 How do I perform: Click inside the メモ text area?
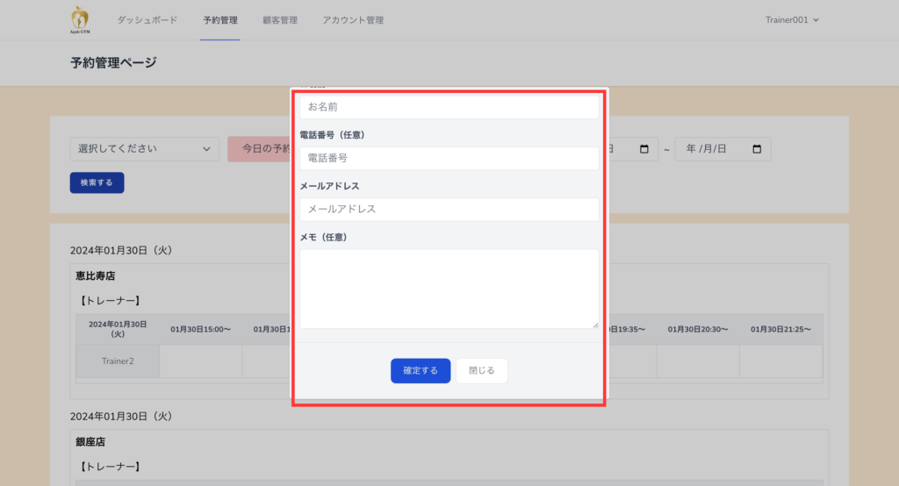click(x=449, y=289)
